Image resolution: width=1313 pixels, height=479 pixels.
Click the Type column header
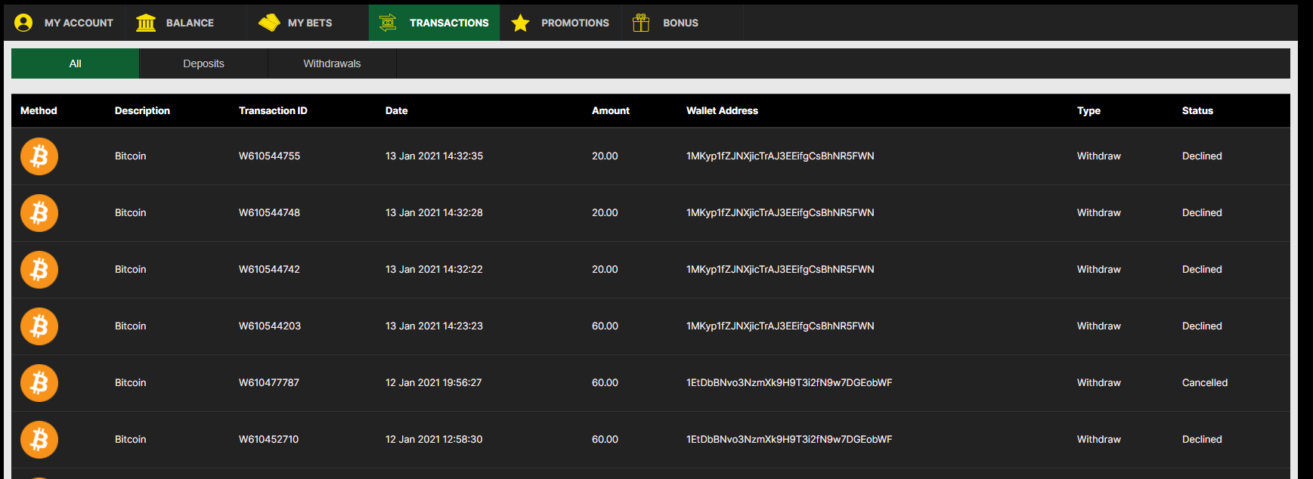click(1088, 110)
